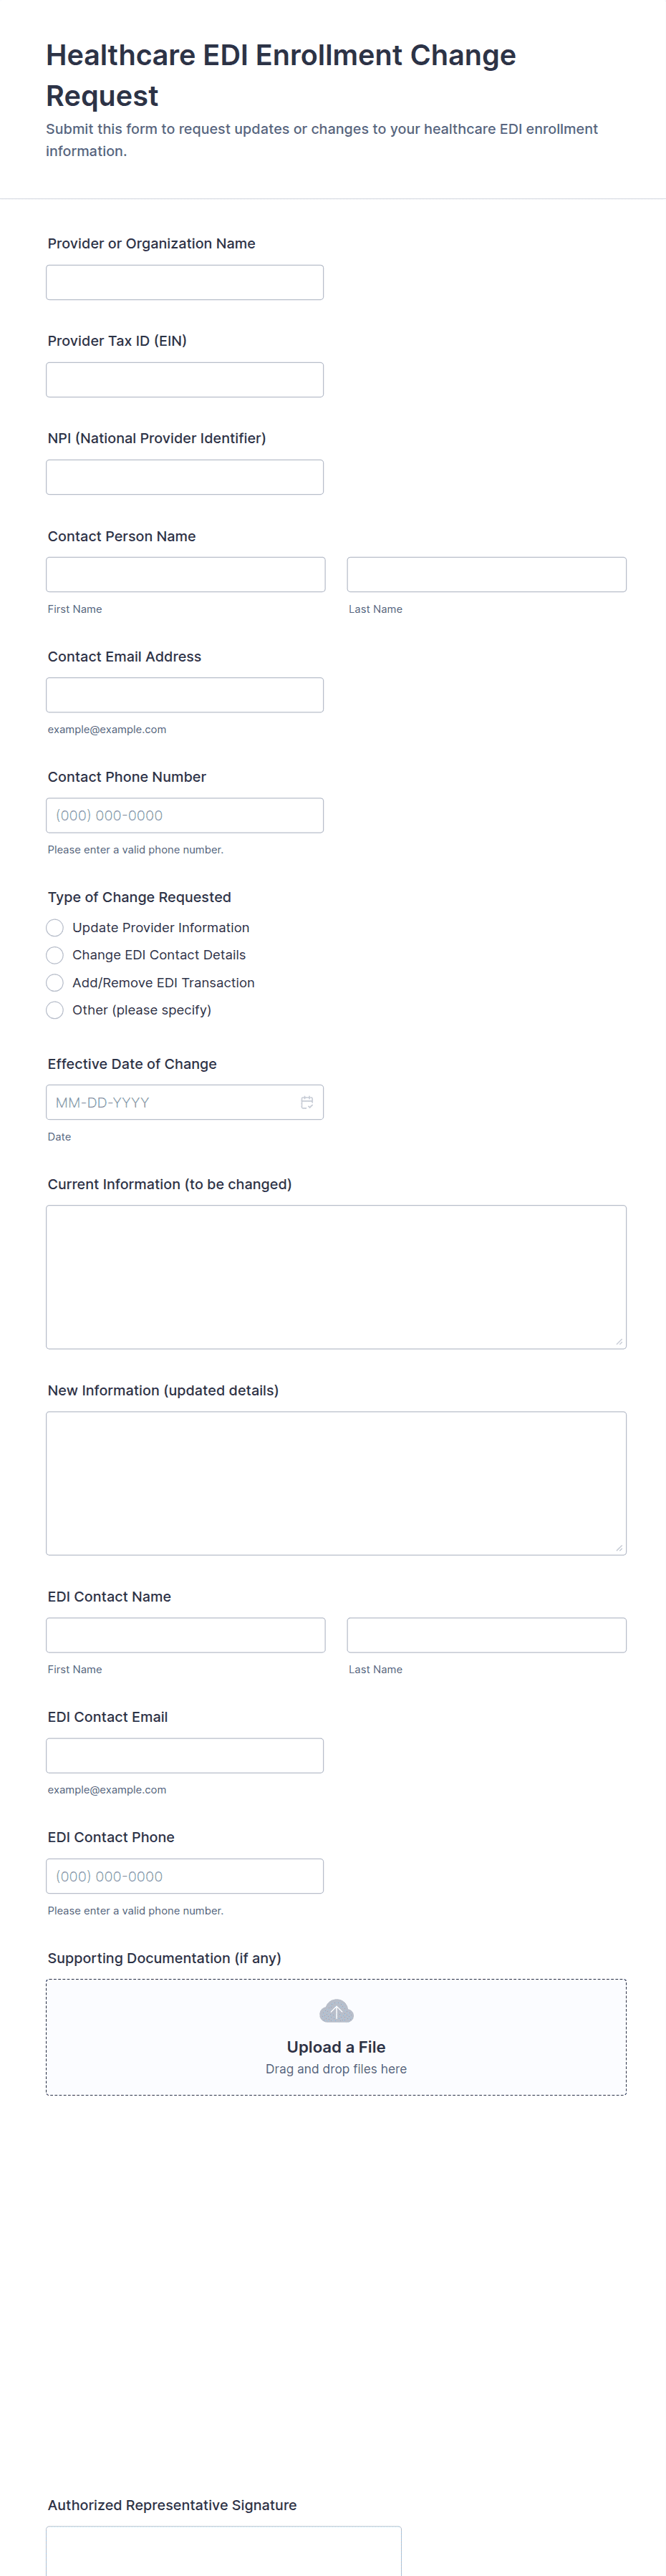This screenshot has height=2576, width=666.
Task: Click the New Information text area
Action: (x=336, y=1483)
